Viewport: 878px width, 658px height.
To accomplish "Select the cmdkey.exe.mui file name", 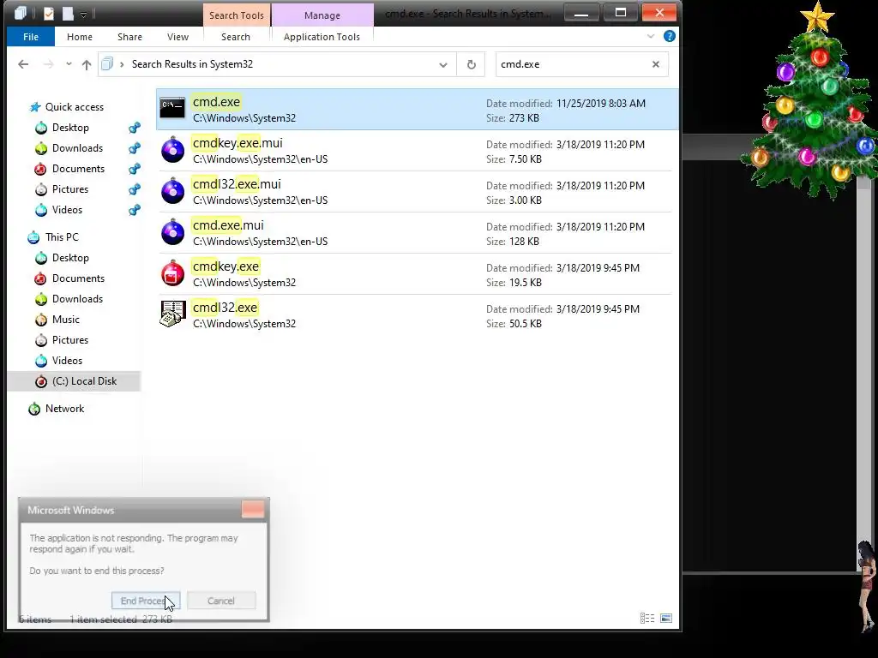I will coord(238,143).
